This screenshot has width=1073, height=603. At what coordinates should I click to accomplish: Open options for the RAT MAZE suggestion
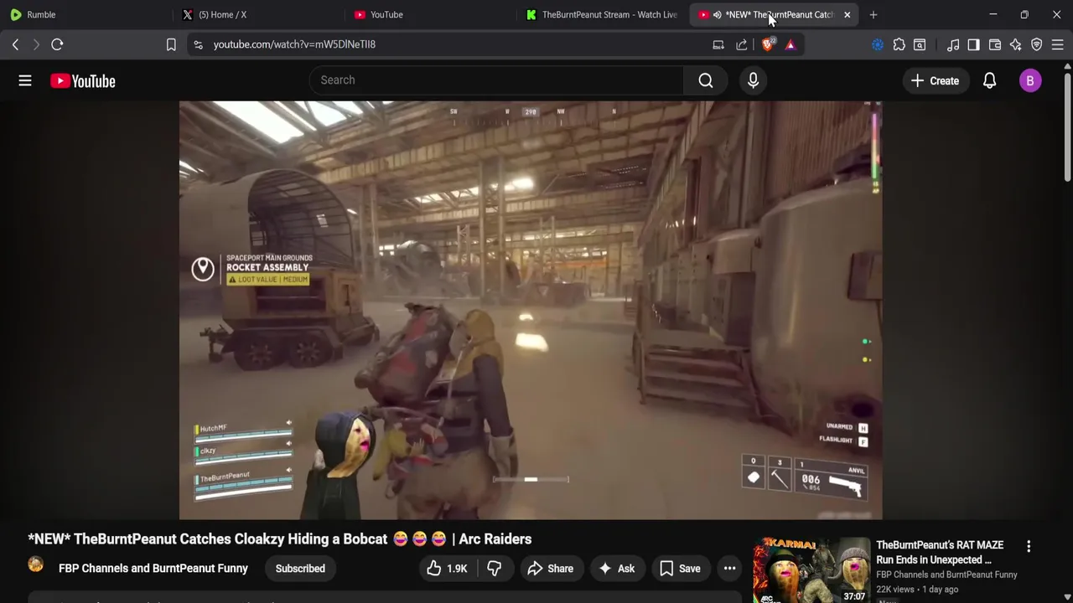1029,546
